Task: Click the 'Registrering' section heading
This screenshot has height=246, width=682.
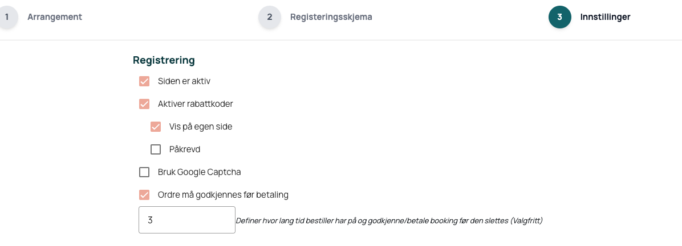Action: (164, 60)
